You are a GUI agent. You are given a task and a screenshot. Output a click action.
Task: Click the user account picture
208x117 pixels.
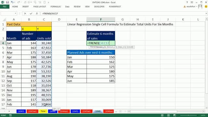click(200, 6)
